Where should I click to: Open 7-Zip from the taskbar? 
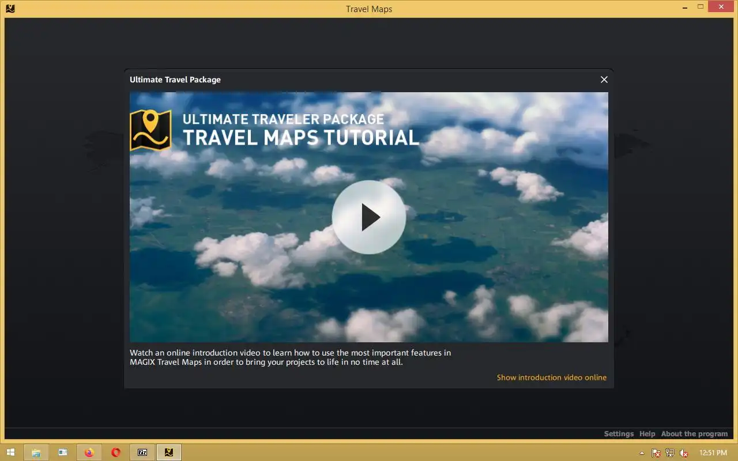point(142,452)
